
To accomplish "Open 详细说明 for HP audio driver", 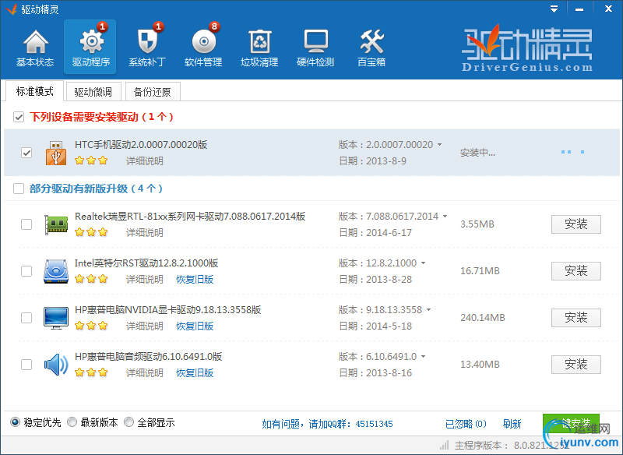I will point(145,372).
